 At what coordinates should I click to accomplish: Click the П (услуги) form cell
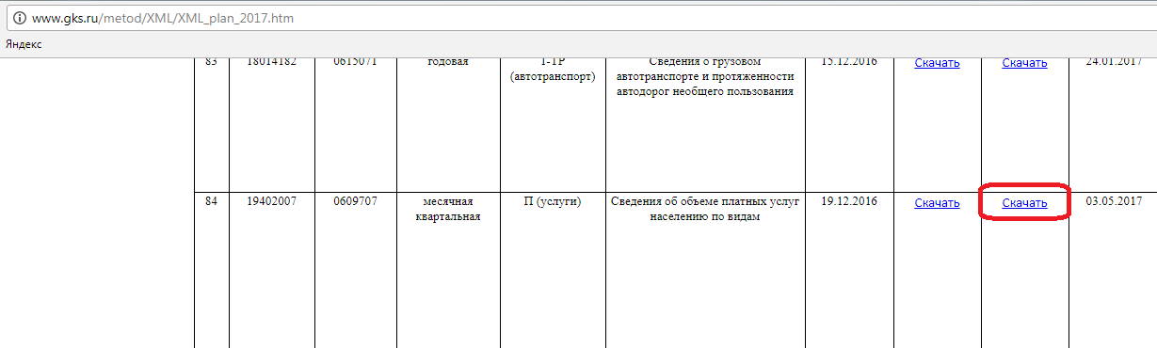pos(552,201)
